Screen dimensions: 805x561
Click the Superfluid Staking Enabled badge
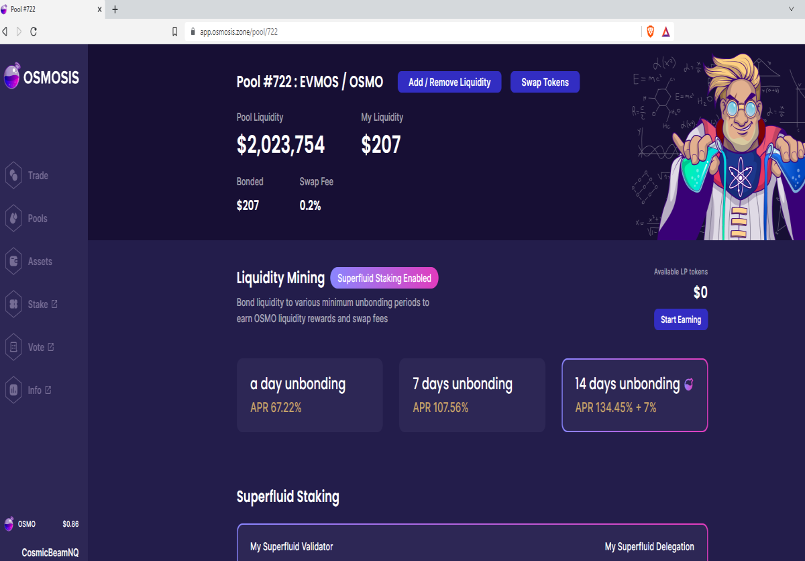pyautogui.click(x=384, y=278)
